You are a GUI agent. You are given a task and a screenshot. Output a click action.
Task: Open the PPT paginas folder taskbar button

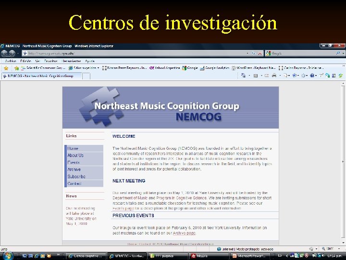pyautogui.click(x=168, y=256)
